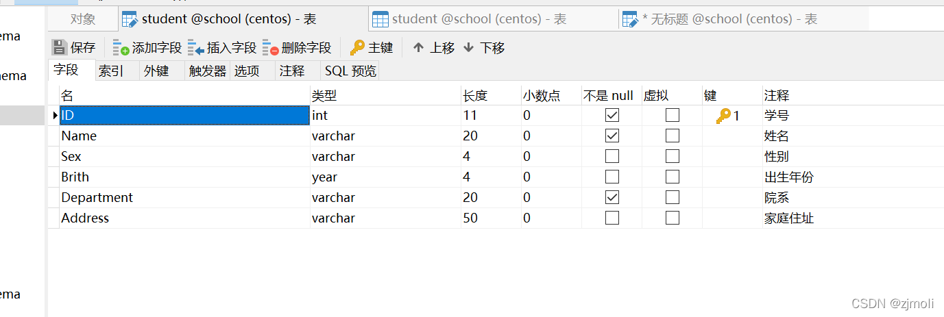The width and height of the screenshot is (944, 317).
Task: Uncheck Not Null for the ID field
Action: click(612, 115)
